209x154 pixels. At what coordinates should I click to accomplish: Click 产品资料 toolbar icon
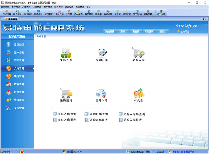[7, 12]
